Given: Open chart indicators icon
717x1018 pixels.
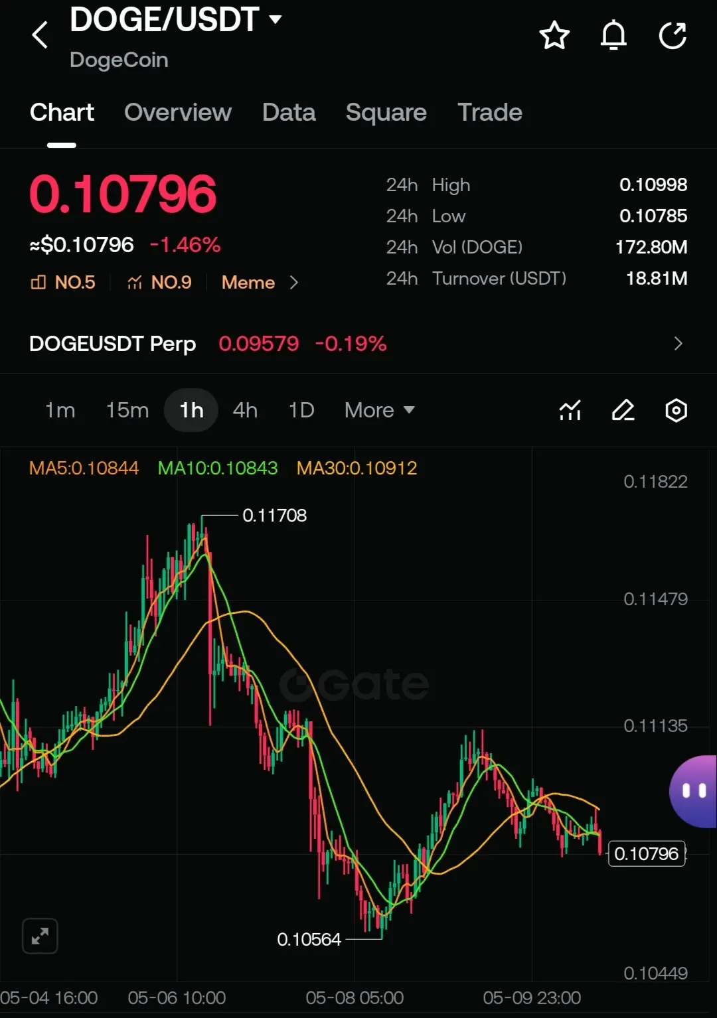Looking at the screenshot, I should coord(570,410).
